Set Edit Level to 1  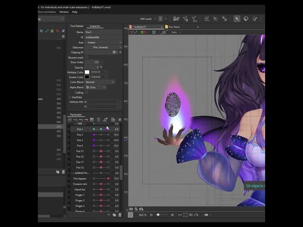[155, 19]
